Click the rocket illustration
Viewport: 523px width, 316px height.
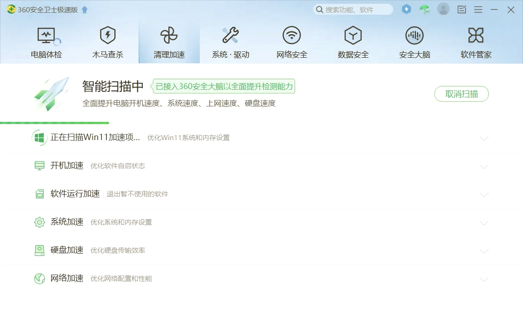point(52,94)
